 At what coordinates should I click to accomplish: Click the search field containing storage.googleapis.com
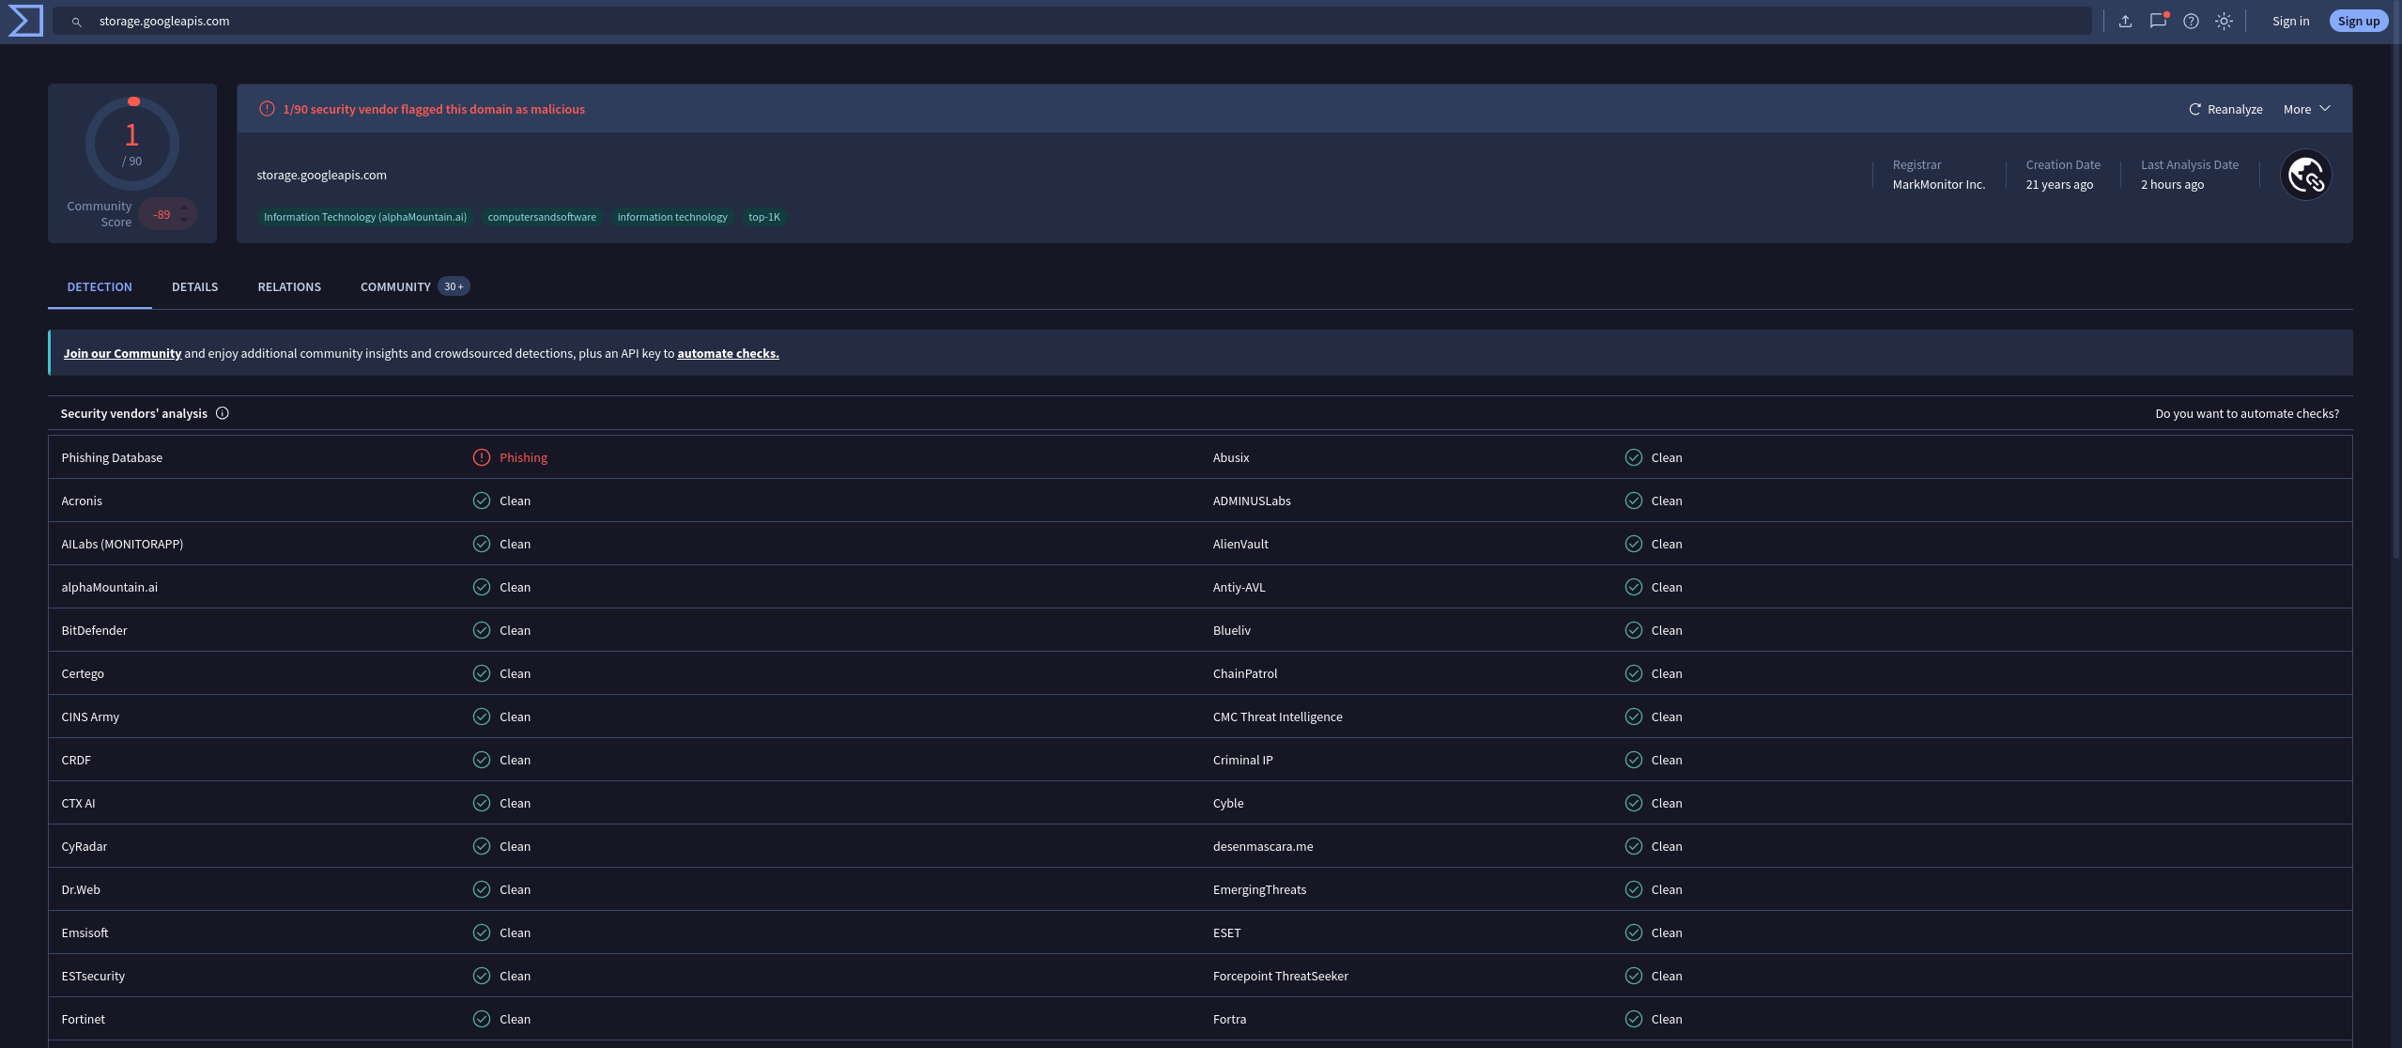click(x=1071, y=21)
